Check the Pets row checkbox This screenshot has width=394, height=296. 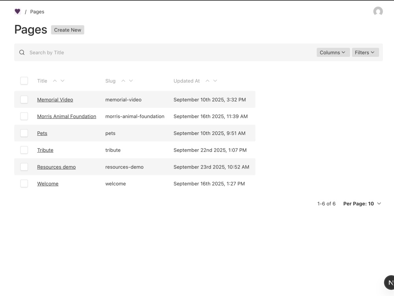[24, 133]
